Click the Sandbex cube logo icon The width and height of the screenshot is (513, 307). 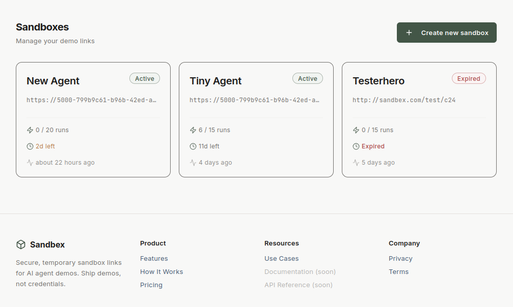pyautogui.click(x=21, y=244)
